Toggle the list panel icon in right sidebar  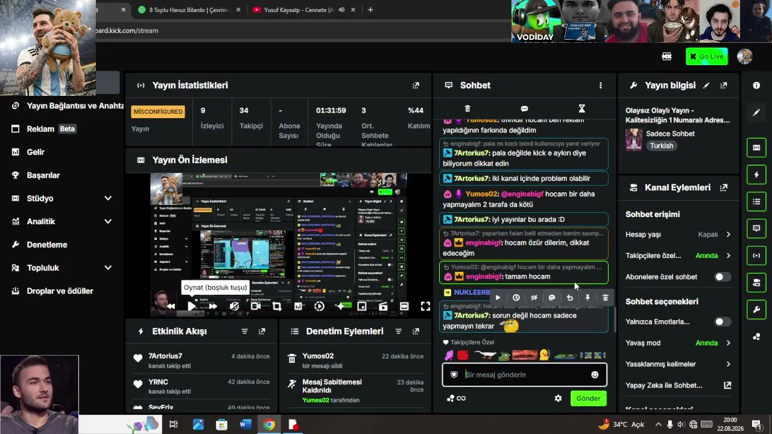[756, 202]
